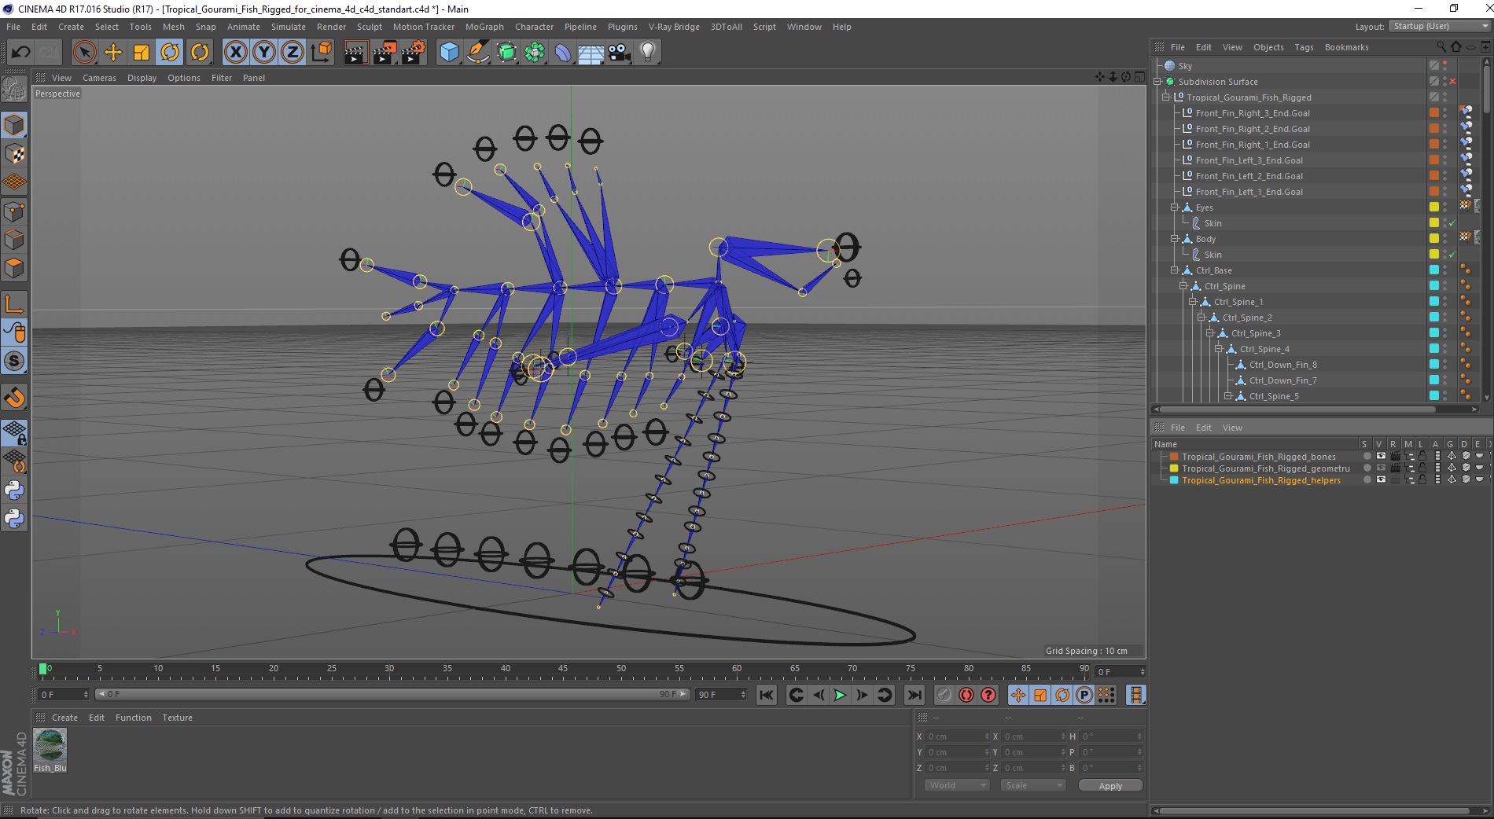Open the Scale mode dropdown
Screen dimensions: 1494x819
[1032, 785]
